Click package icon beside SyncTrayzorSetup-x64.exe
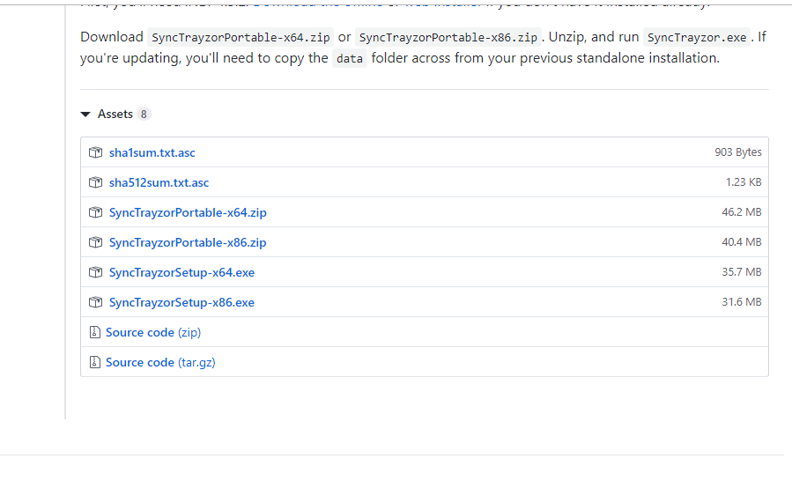The height and width of the screenshot is (481, 792). pyautogui.click(x=95, y=272)
